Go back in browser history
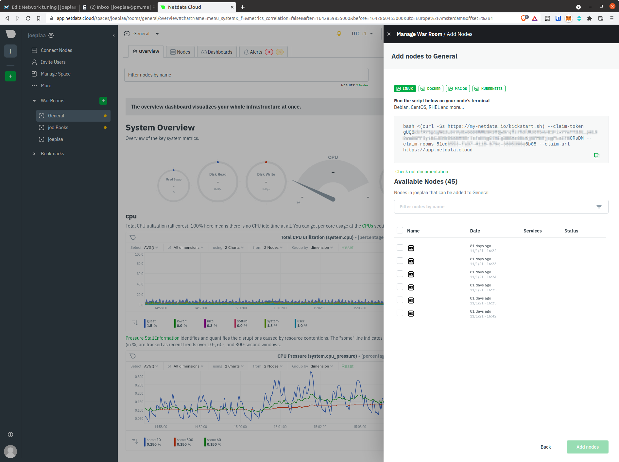The height and width of the screenshot is (462, 619). coord(7,18)
